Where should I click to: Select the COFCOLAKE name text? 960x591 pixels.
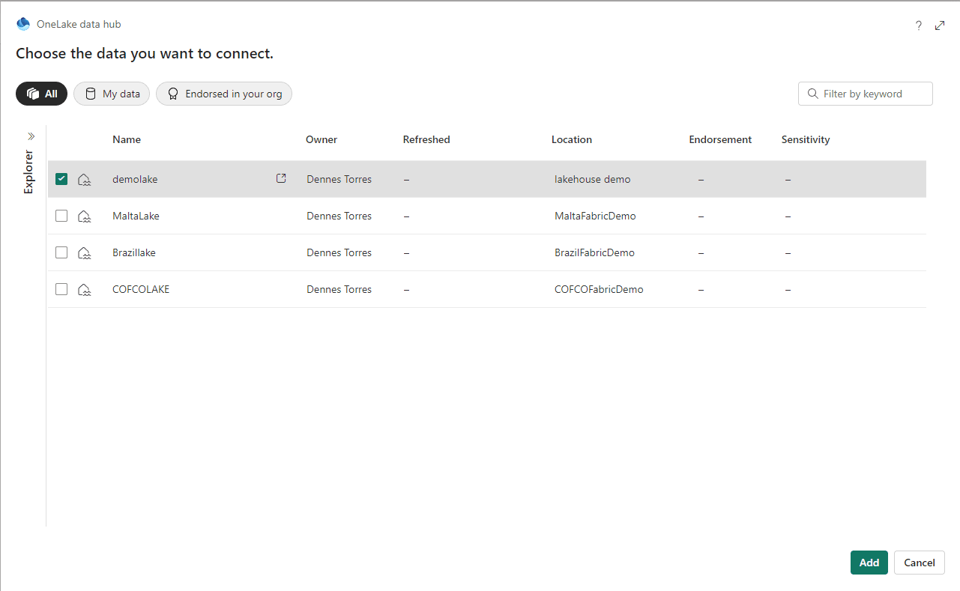click(x=141, y=289)
